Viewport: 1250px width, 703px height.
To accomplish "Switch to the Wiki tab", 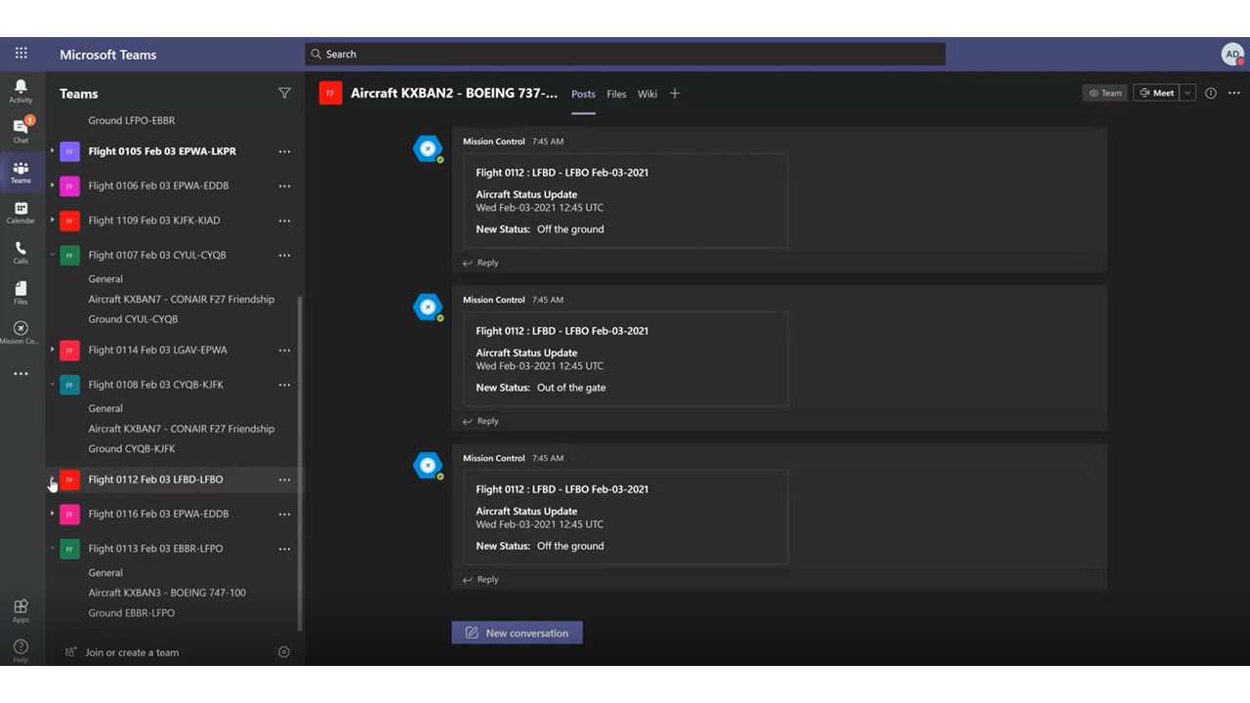I will point(647,94).
